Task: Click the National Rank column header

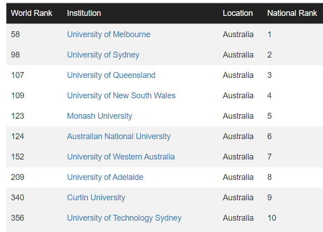Action: [292, 13]
